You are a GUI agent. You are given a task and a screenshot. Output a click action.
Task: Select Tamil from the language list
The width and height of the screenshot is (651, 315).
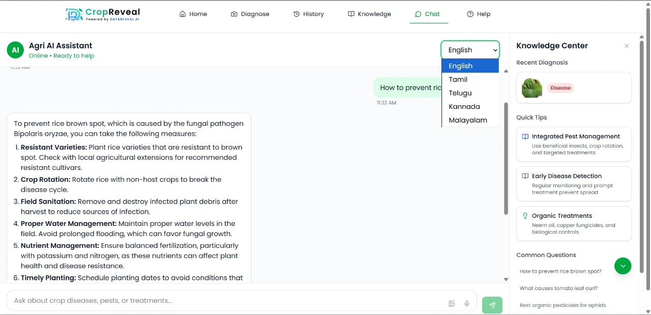[458, 79]
